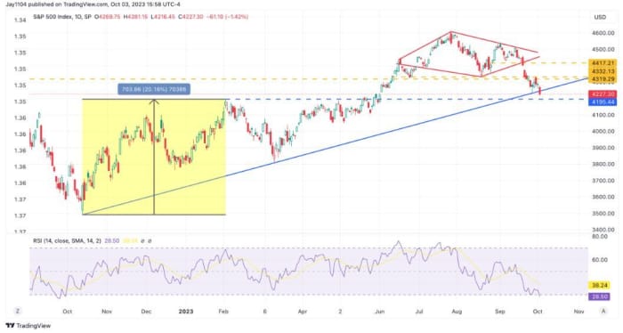Viewport: 623px width, 333px height.
Task: Click the close value C4227.30
Action: coord(190,17)
